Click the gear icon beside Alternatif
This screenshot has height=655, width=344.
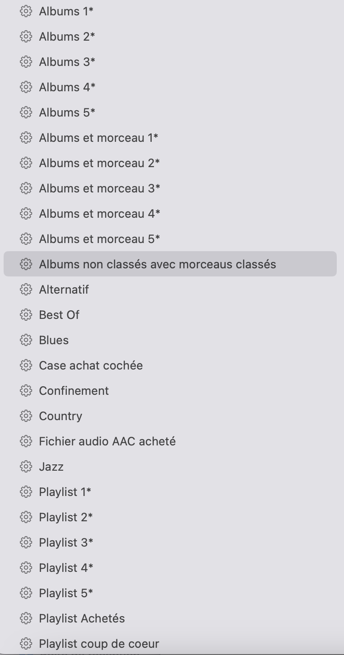click(x=26, y=290)
